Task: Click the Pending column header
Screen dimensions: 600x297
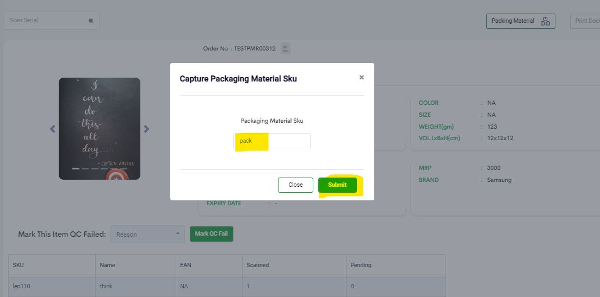Action: (395, 266)
